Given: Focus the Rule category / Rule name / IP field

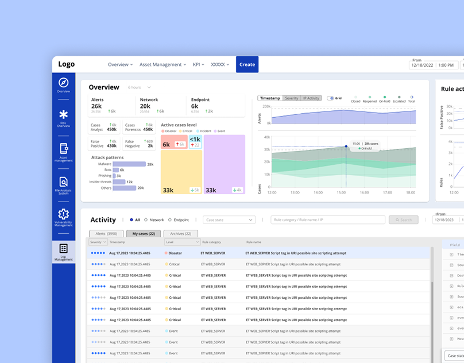Looking at the screenshot, I should click(x=328, y=219).
